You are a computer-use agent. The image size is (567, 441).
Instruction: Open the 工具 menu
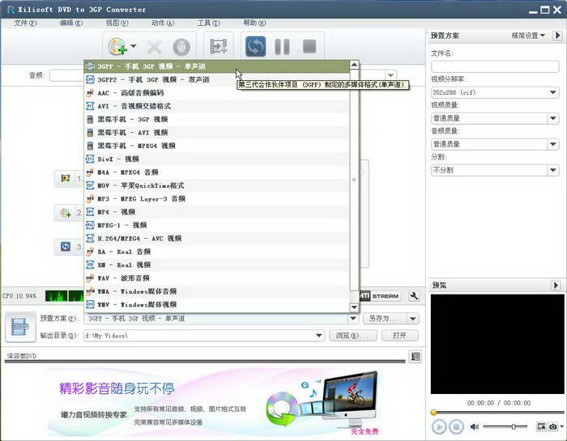coord(209,23)
